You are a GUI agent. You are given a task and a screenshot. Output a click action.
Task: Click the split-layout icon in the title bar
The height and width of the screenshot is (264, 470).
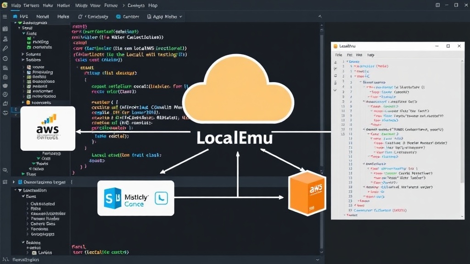pyautogui.click(x=437, y=5)
